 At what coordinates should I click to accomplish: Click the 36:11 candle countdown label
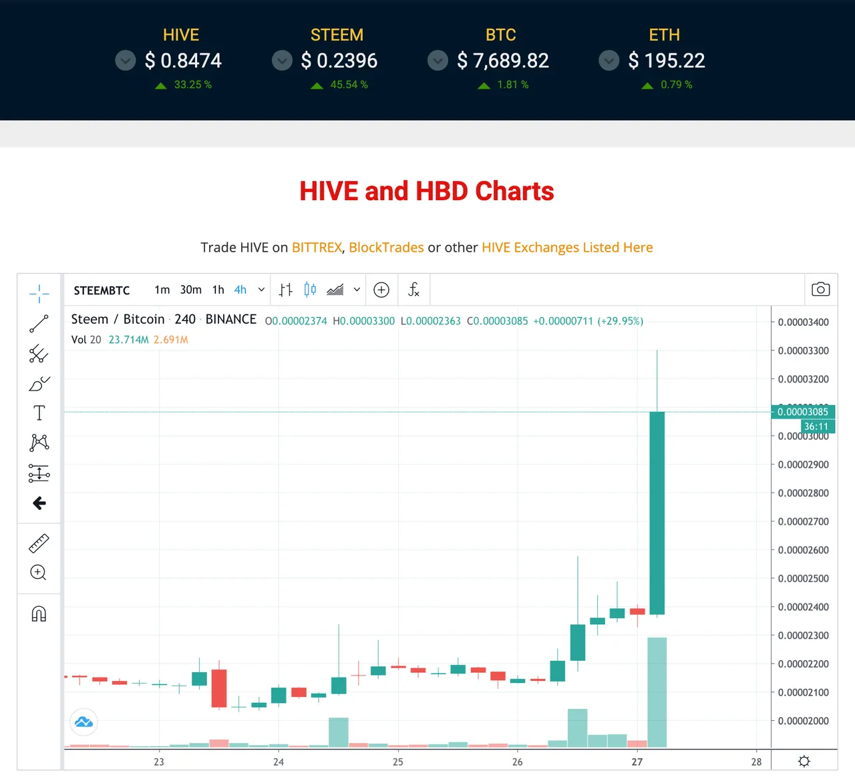click(816, 427)
